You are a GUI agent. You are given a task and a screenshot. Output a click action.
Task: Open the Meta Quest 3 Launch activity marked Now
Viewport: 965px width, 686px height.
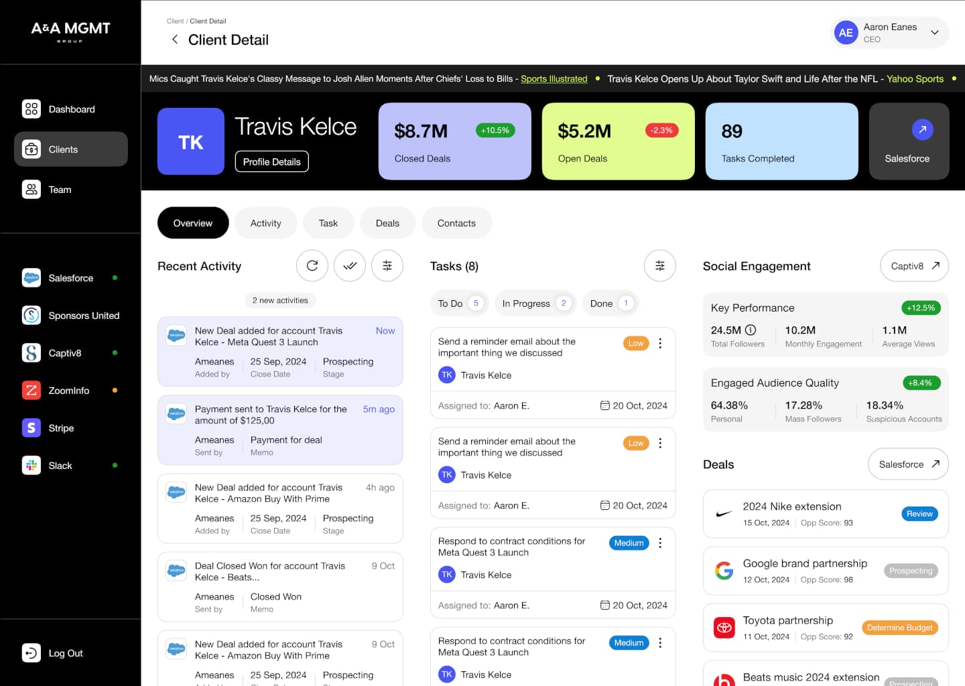[x=280, y=352]
